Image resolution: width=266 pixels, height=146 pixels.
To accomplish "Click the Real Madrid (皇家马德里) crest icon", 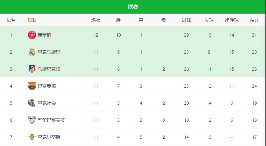I will point(32,52).
